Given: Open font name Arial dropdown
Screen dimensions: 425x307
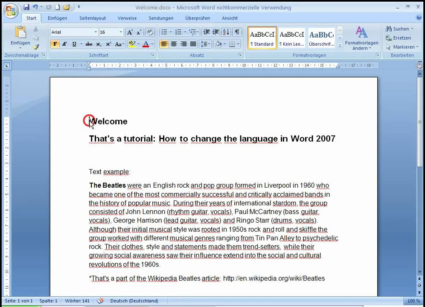Looking at the screenshot, I should [96, 32].
